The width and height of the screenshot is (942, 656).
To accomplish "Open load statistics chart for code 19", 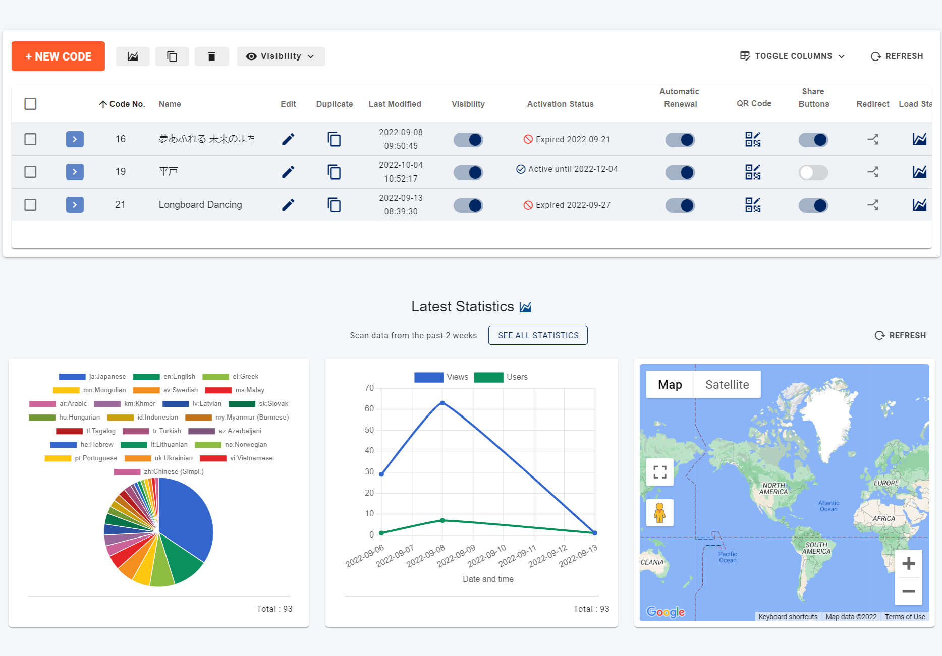I will pyautogui.click(x=919, y=172).
